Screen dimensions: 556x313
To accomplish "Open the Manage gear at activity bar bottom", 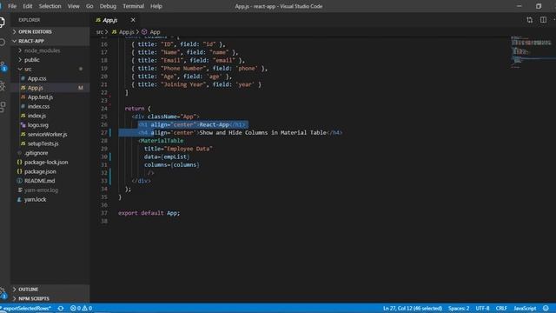I will coord(3,292).
